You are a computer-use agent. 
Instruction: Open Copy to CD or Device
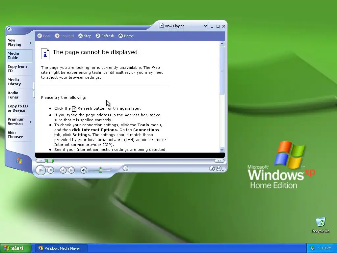click(19, 108)
